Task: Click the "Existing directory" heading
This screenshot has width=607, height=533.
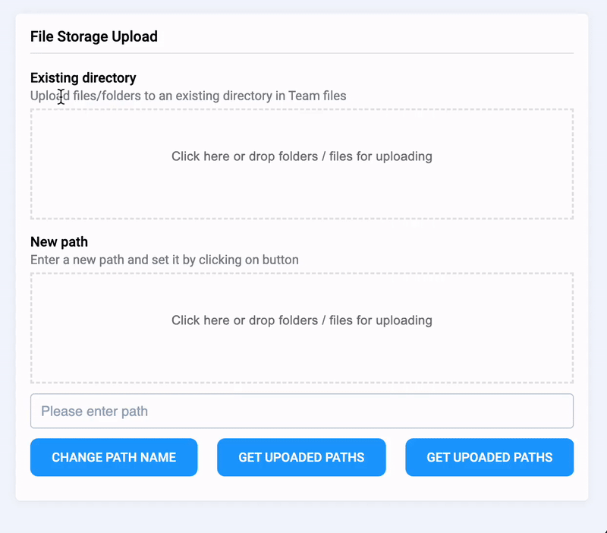Action: (83, 77)
